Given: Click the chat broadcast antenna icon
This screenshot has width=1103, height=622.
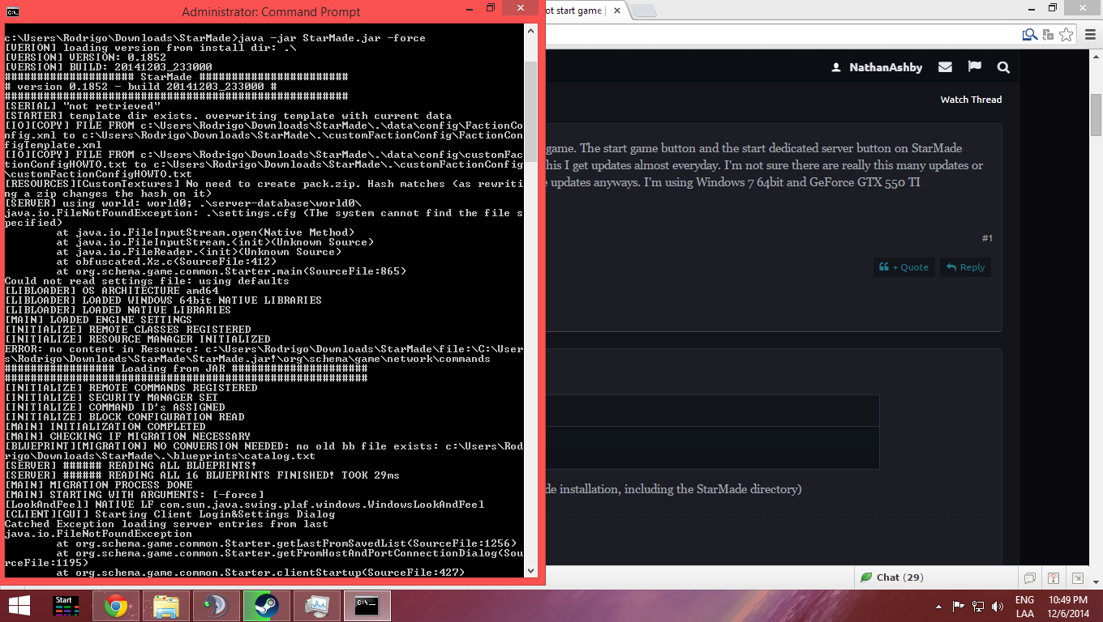Looking at the screenshot, I should 1054,577.
